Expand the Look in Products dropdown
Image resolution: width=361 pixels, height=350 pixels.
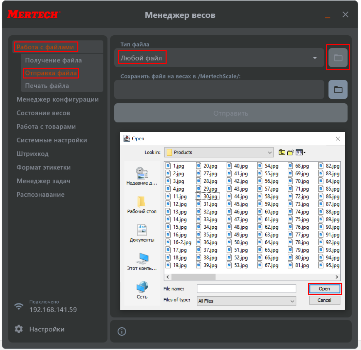(x=270, y=153)
